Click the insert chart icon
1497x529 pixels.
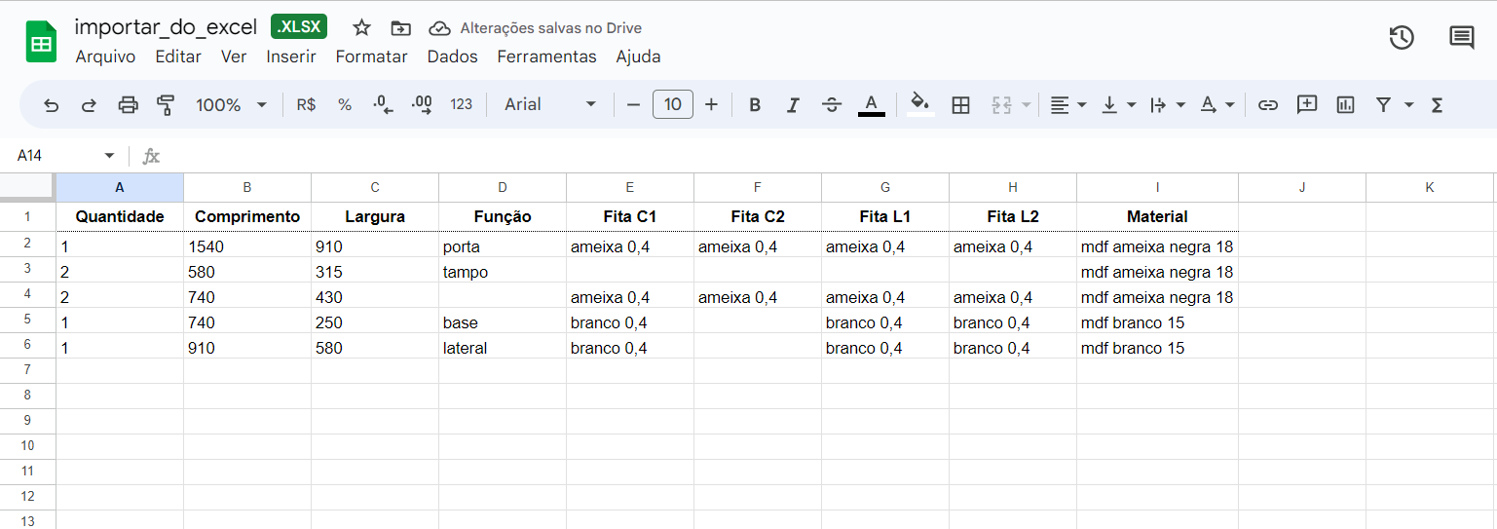[x=1345, y=105]
